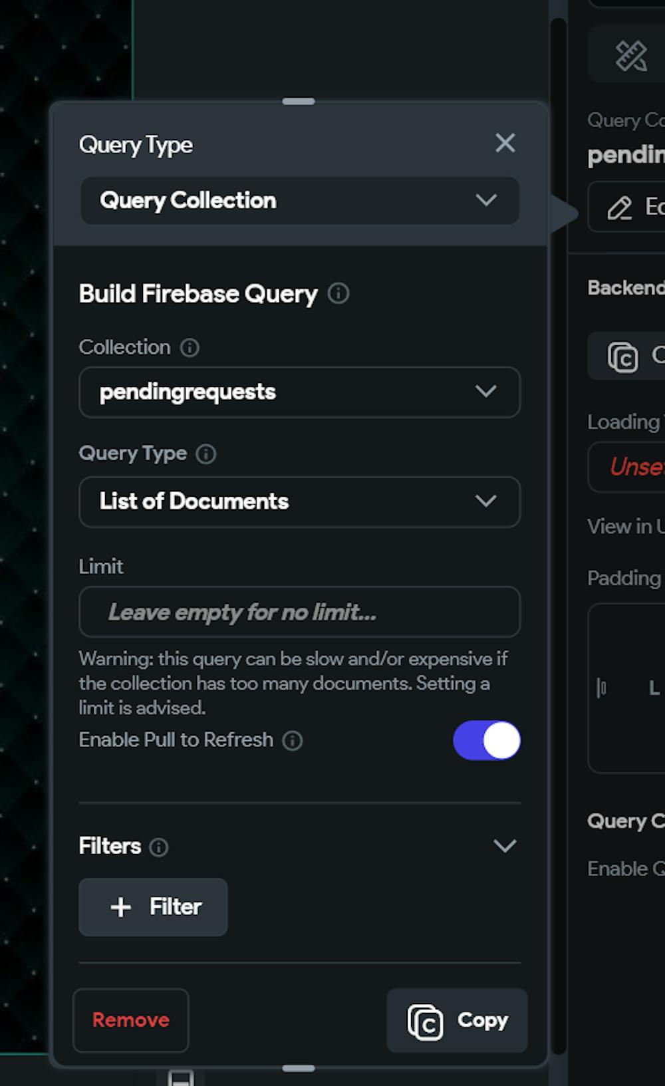Image resolution: width=665 pixels, height=1086 pixels.
Task: Open the List of Documents dropdown
Action: (299, 501)
